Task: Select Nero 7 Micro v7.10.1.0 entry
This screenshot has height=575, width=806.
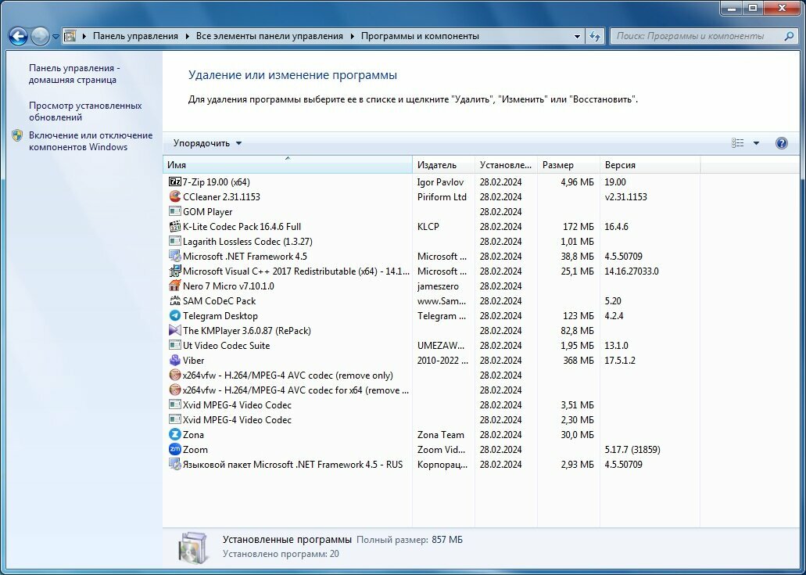Action: pos(228,286)
